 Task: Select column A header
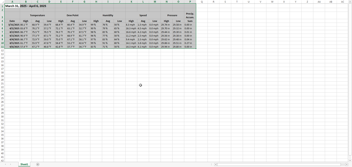(x=12, y=2)
